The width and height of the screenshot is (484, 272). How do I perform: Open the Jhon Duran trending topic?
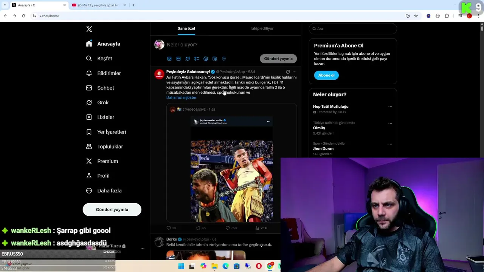pos(323,149)
